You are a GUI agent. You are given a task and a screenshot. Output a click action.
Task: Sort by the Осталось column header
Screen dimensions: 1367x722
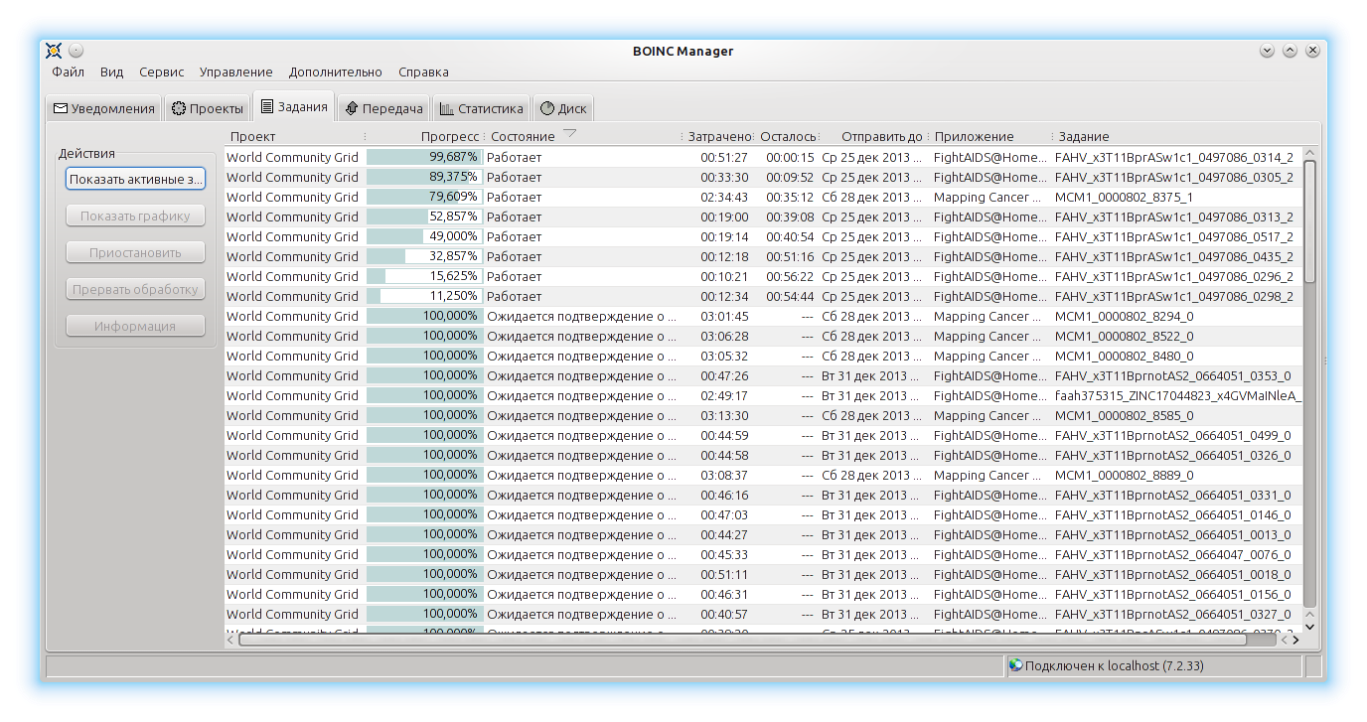(x=788, y=136)
